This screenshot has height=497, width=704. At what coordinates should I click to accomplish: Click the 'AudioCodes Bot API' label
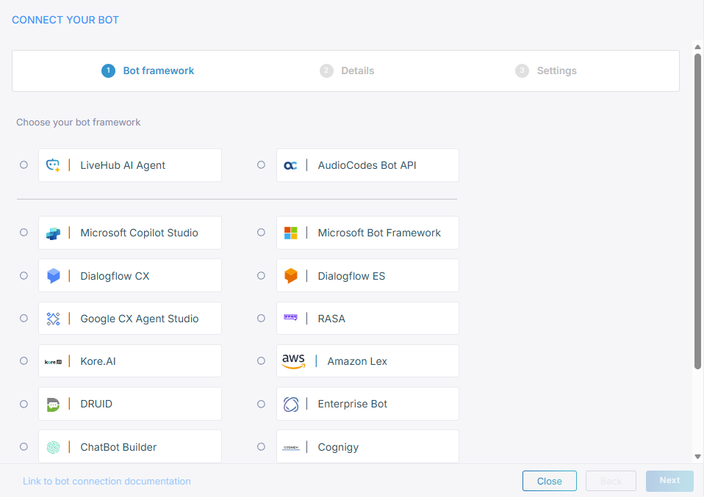pos(367,165)
